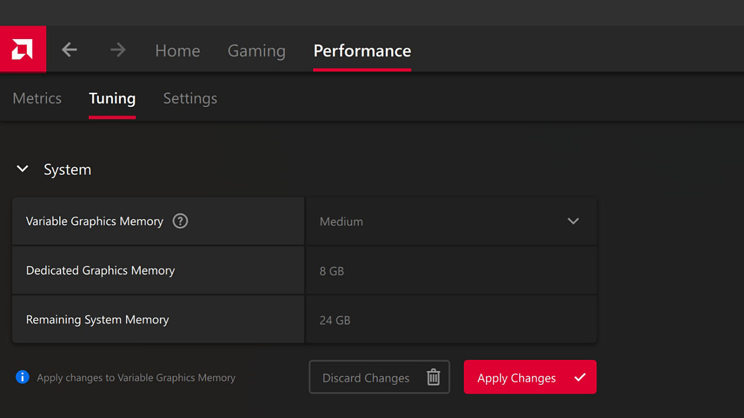Collapse the System section chevron
Screen dimensions: 744x418
point(23,169)
